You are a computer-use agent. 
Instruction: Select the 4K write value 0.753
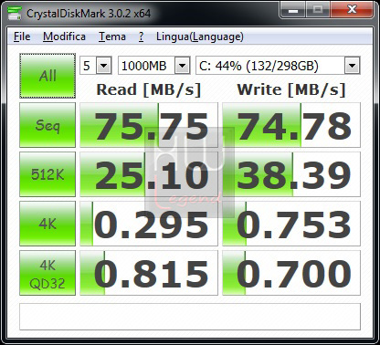[291, 224]
